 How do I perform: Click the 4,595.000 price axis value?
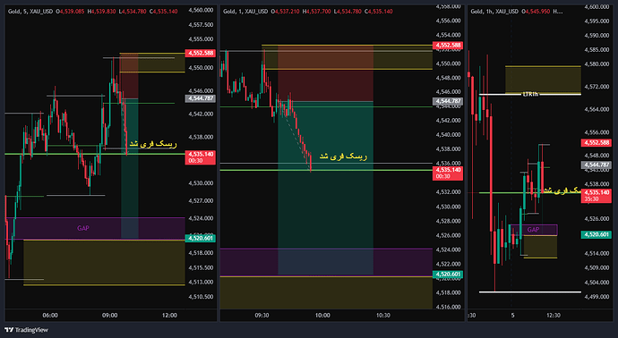point(597,21)
